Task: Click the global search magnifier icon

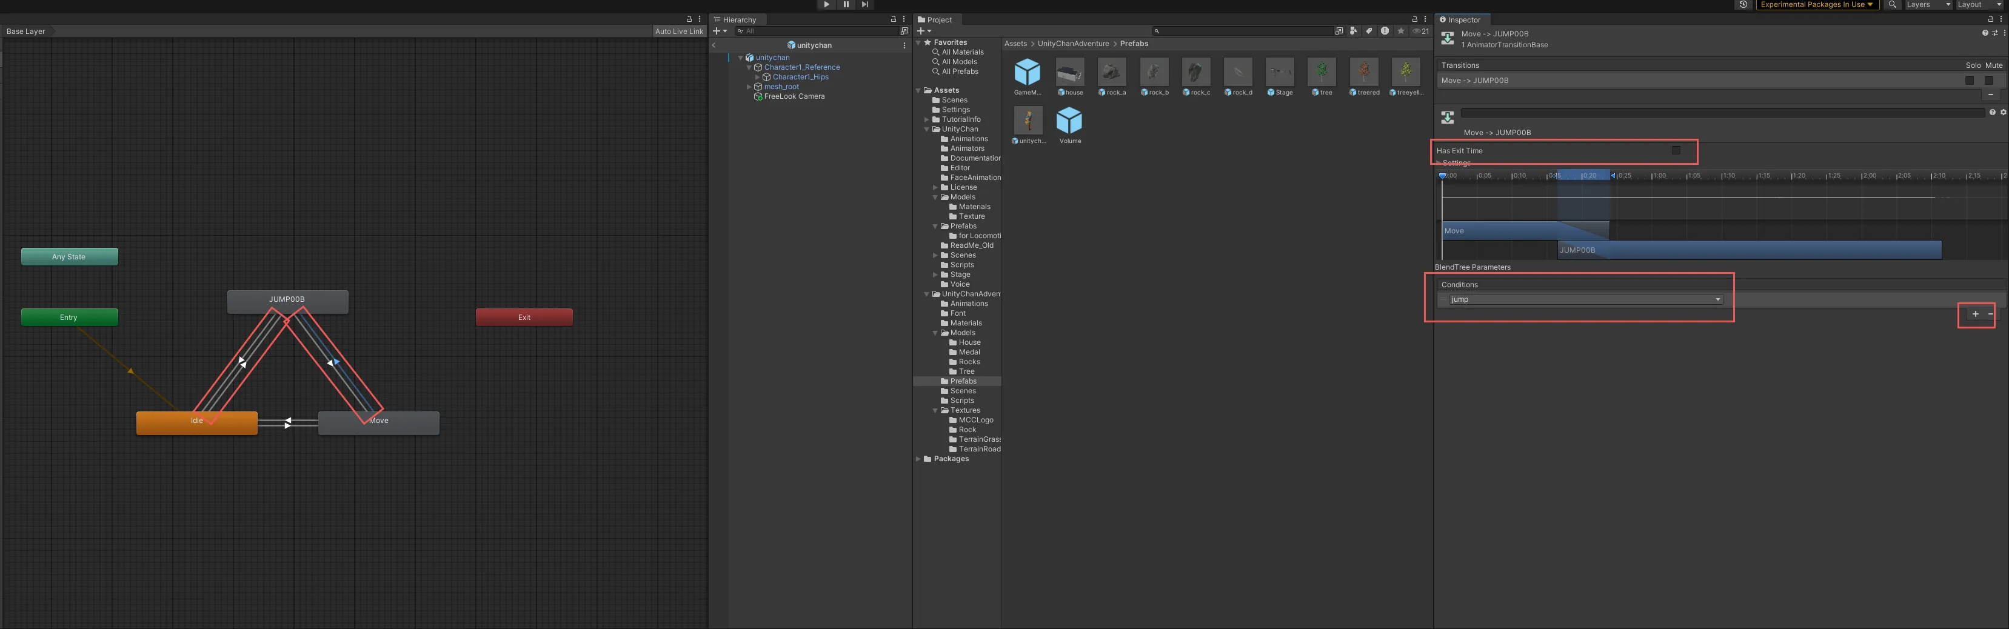Action: coord(1893,5)
